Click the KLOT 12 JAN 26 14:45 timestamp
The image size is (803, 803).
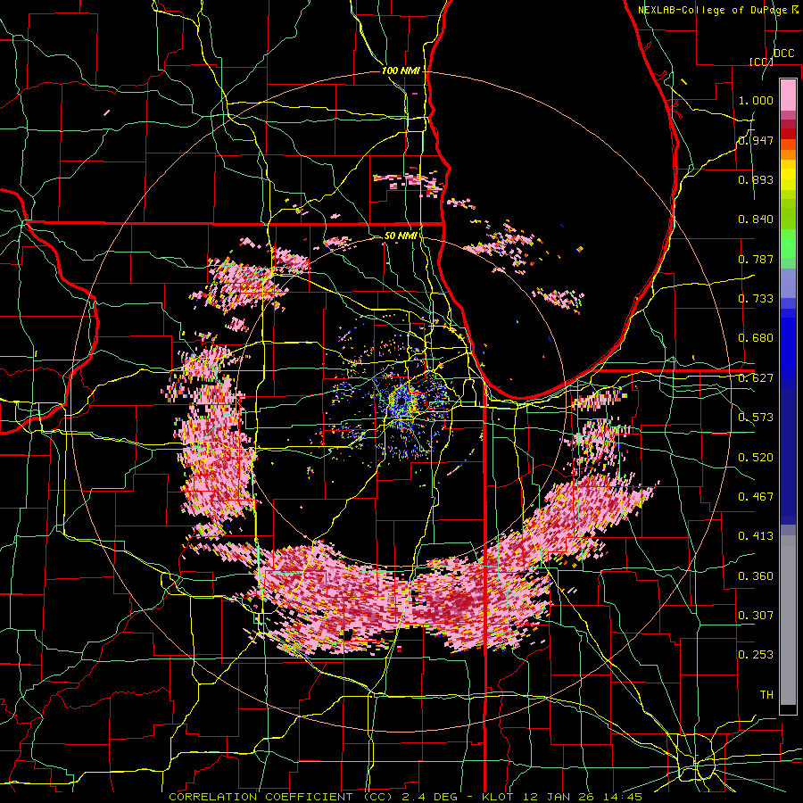pyautogui.click(x=562, y=797)
